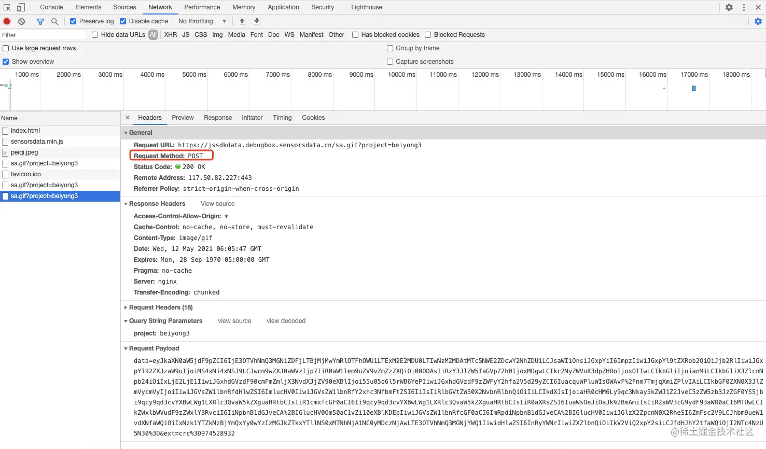Switch to the Elements panel
Image resolution: width=766 pixels, height=449 pixels.
coord(88,7)
